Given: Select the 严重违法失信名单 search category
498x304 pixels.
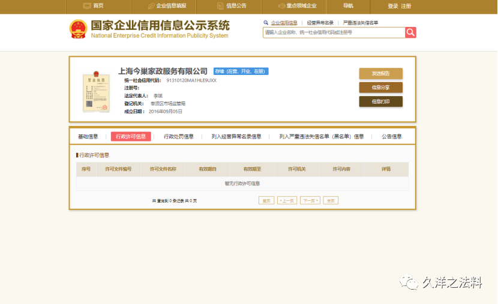Looking at the screenshot, I should [x=361, y=22].
